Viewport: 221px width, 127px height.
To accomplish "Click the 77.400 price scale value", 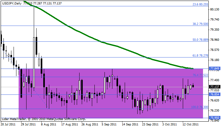I will point(215,80).
